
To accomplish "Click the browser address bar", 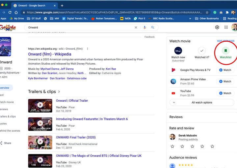I will coord(114,12).
